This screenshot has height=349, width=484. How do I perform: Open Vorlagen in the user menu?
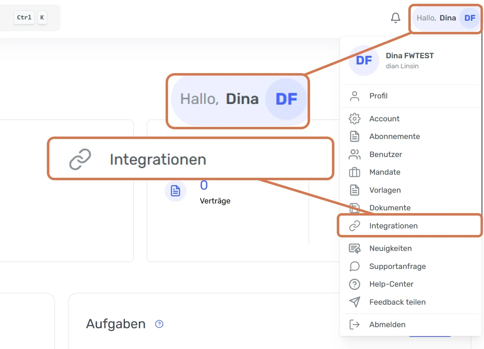click(x=410, y=190)
